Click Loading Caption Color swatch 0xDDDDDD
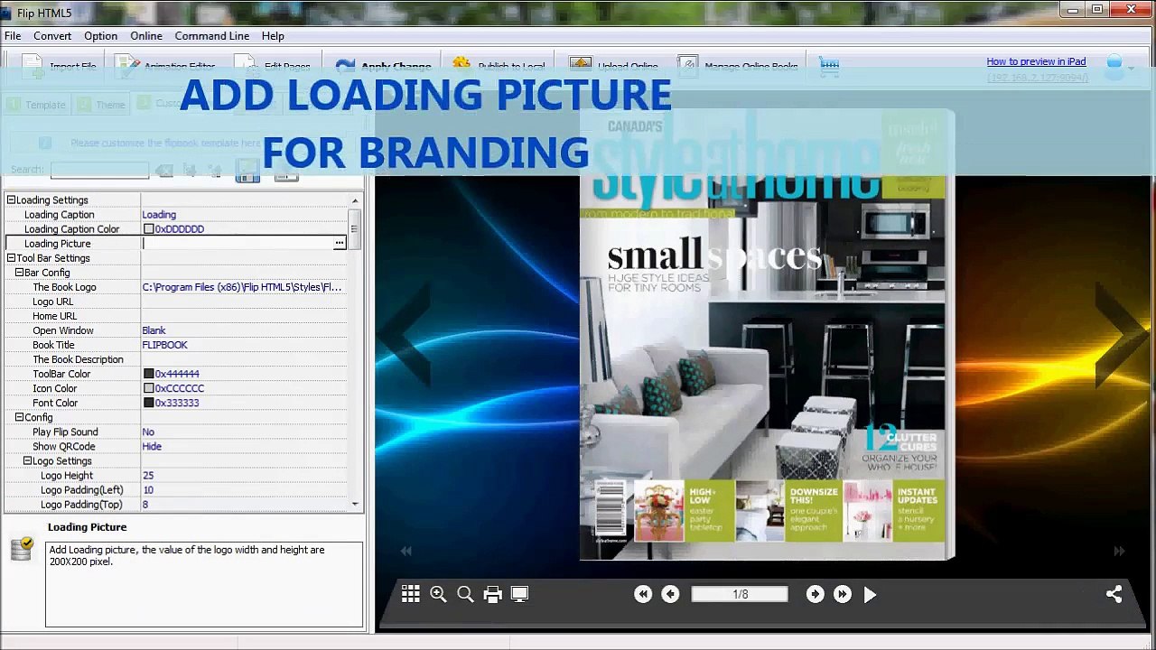This screenshot has height=650, width=1156. pyautogui.click(x=149, y=229)
